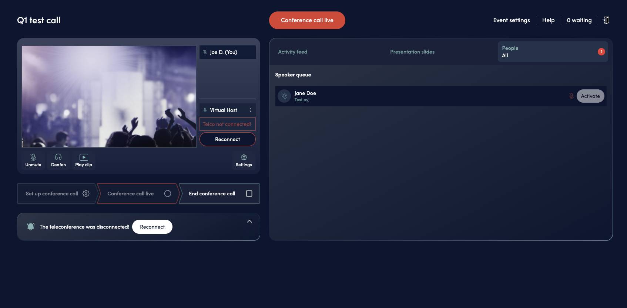Image resolution: width=627 pixels, height=308 pixels.
Task: Open the Play clip control
Action: point(84,160)
